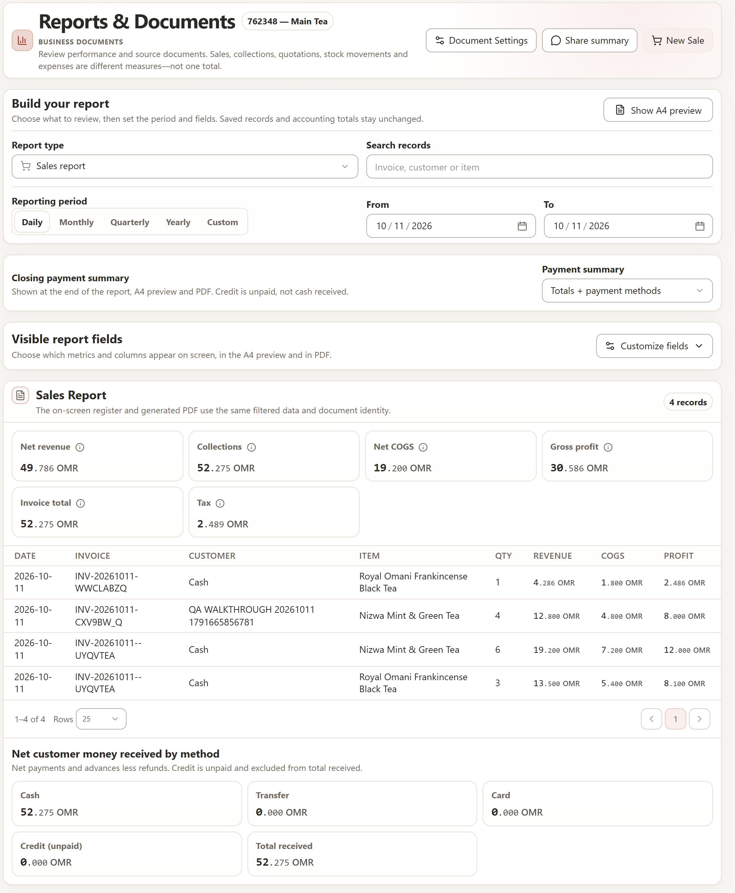This screenshot has height=893, width=735.
Task: Select Daily reporting period
Action: tap(32, 222)
